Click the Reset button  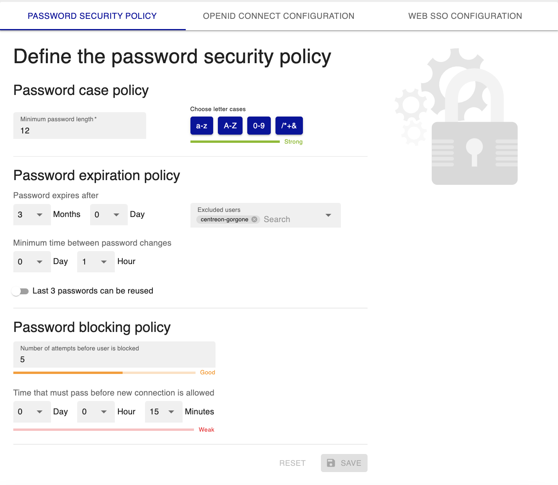pos(292,463)
